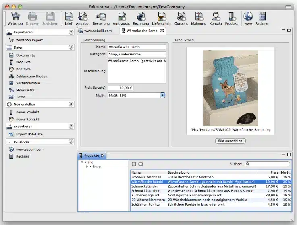The image size is (297, 225).
Task: Close the Wärmflasche Bambi tab
Action: 162,31
